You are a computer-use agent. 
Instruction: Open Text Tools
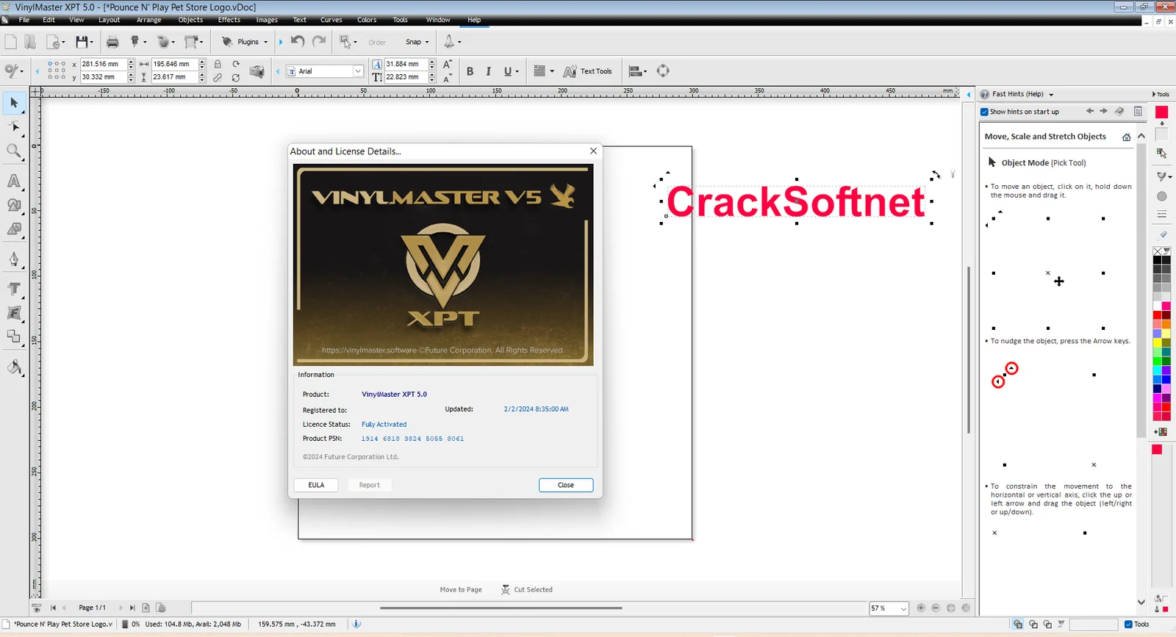click(x=587, y=71)
